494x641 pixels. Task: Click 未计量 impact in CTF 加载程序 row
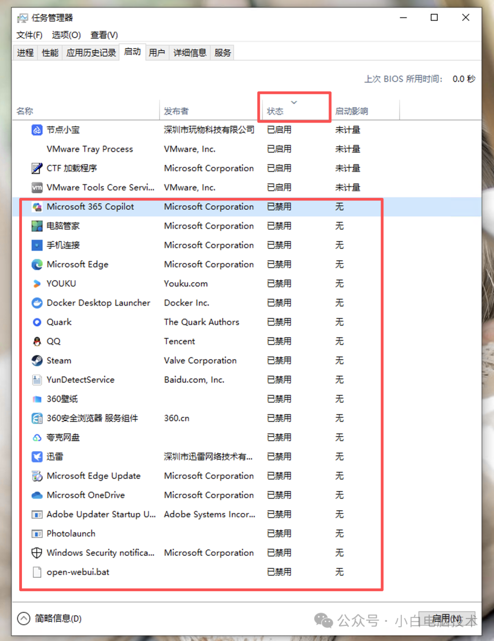(x=348, y=168)
